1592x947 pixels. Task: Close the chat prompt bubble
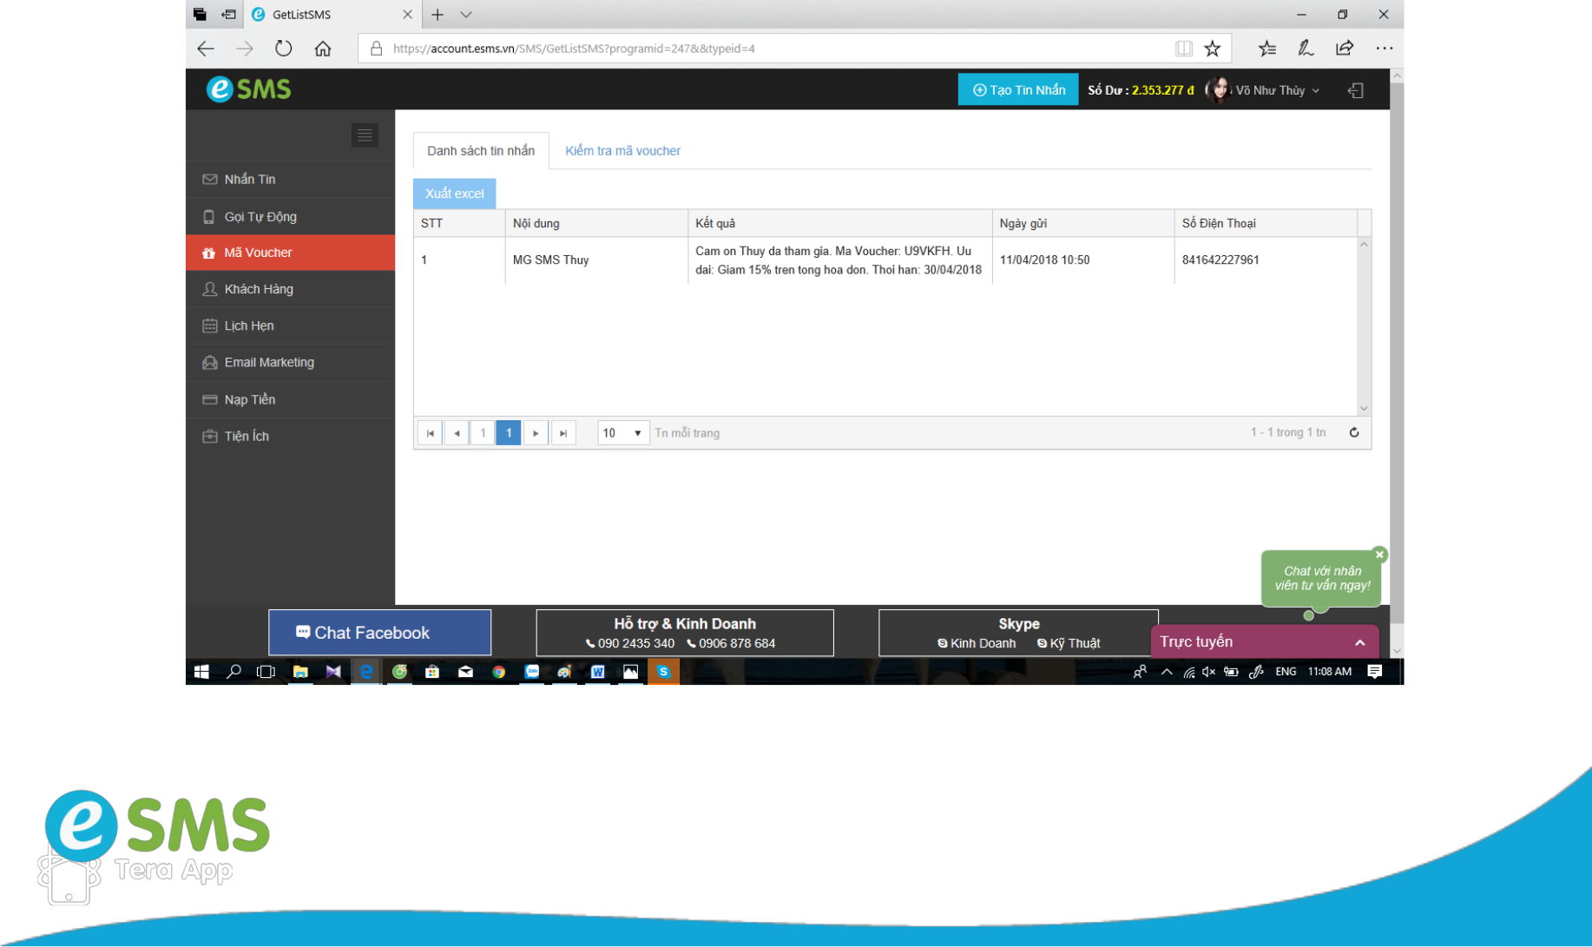(1379, 555)
